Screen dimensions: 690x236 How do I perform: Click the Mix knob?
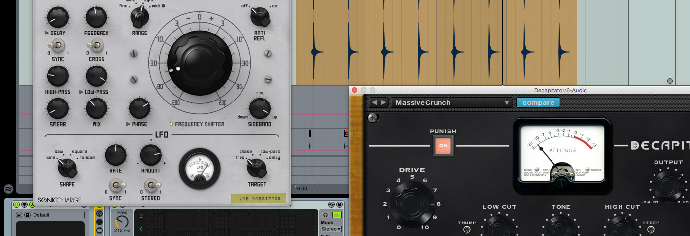tap(96, 108)
